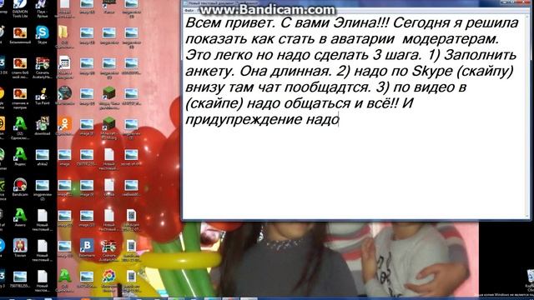Click the word 'Skype' in the Notepad text
Image resolution: width=534 pixels, height=300 pixels.
pyautogui.click(x=432, y=71)
